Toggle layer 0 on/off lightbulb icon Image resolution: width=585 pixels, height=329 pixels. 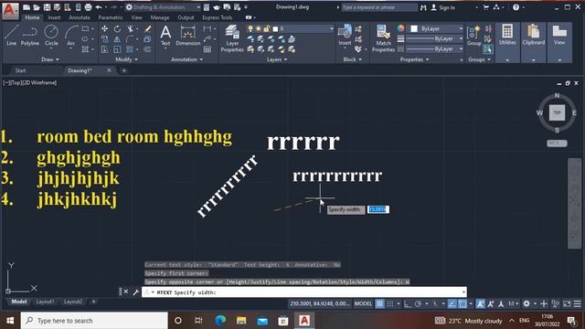point(250,28)
